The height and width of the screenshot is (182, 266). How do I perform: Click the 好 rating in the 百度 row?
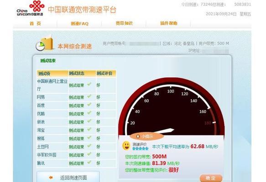pyautogui.click(x=99, y=106)
